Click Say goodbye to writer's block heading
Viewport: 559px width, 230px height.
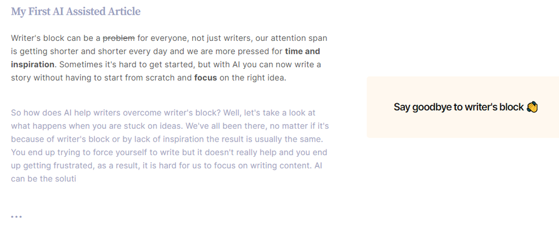459,107
